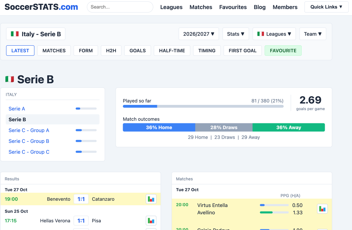Open stats icon for Virtus Entella vs Avellino
Screen dimensions: 352x230
click(x=322, y=209)
